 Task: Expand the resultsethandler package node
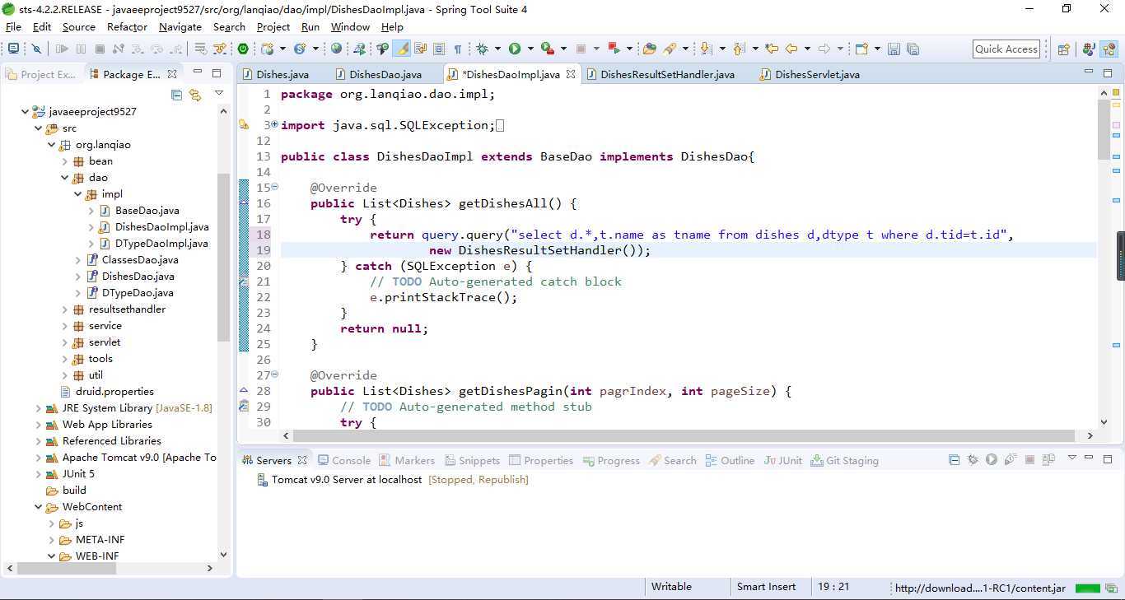click(65, 309)
